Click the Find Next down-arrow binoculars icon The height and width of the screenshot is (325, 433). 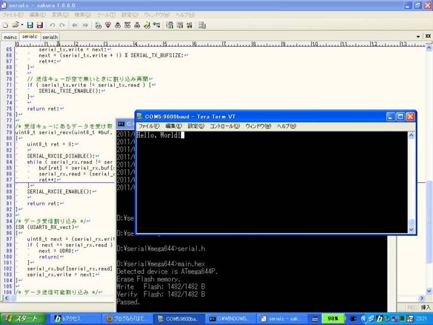pyautogui.click(x=108, y=25)
